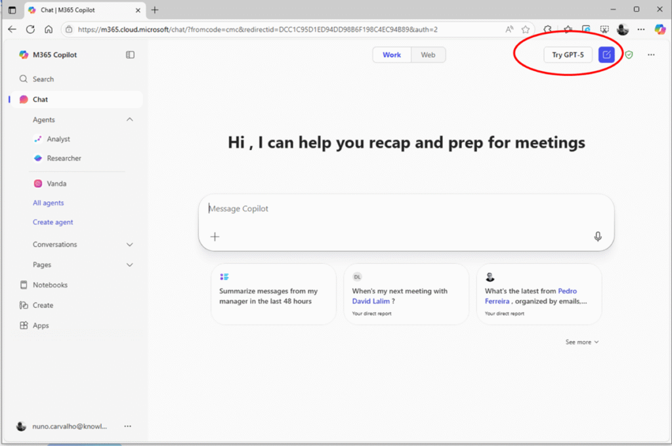Close the Chat | M365 Copilot tab
The image size is (672, 446).
[138, 10]
